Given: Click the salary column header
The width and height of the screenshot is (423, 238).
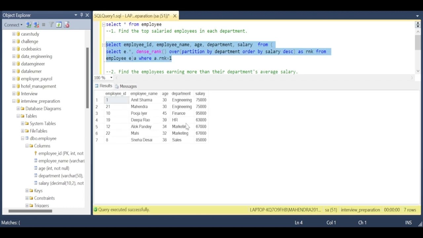Looking at the screenshot, I should [200, 94].
